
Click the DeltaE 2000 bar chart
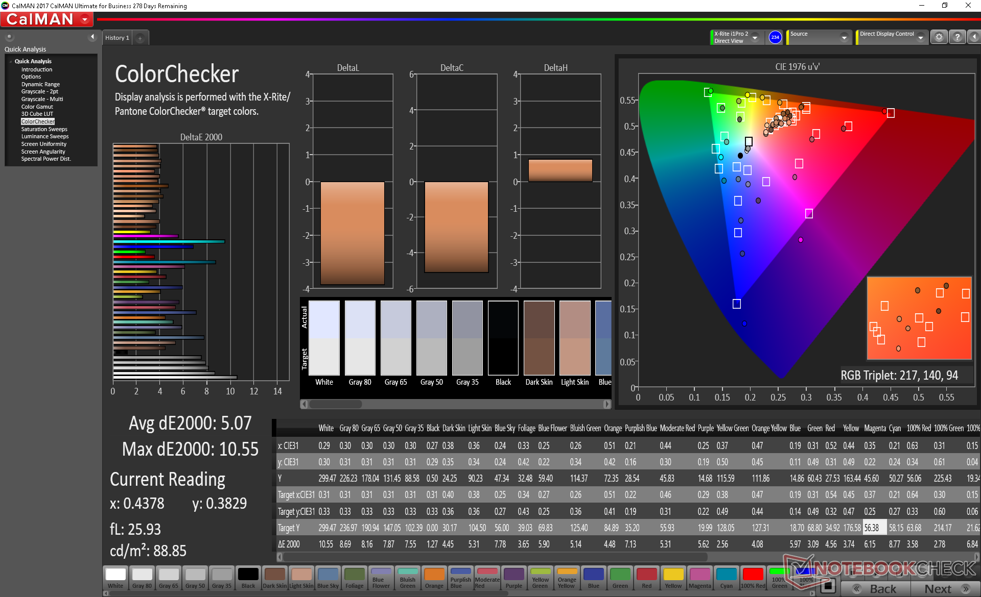click(201, 262)
